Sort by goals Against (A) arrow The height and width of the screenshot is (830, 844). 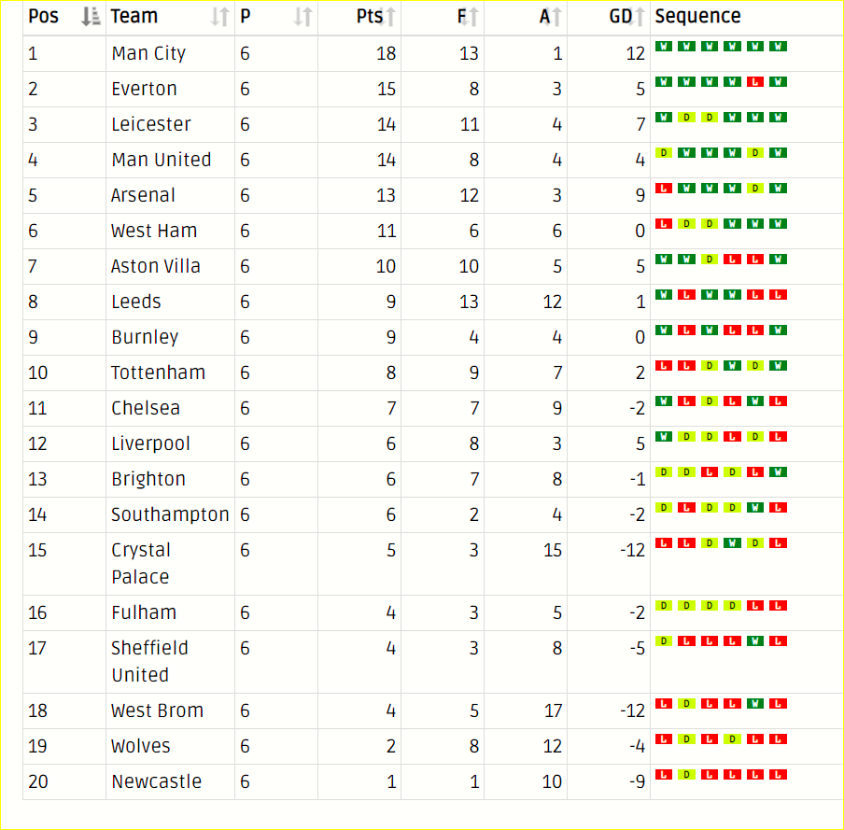pyautogui.click(x=555, y=17)
